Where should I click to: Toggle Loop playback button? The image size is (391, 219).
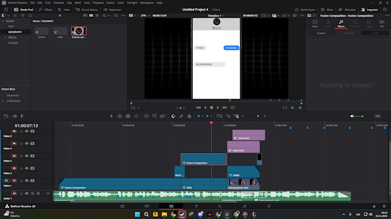click(x=232, y=108)
